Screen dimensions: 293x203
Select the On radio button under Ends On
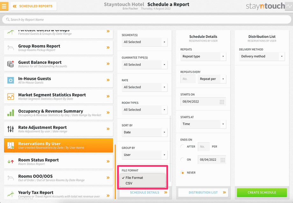[182, 160]
